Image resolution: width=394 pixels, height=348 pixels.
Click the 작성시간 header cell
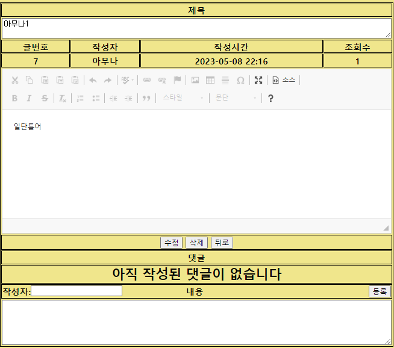[x=231, y=47]
